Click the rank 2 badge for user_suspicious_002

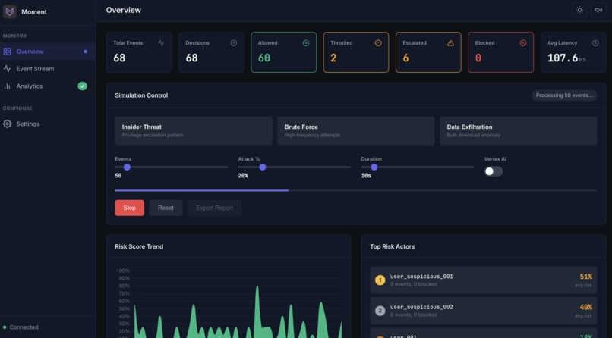(x=380, y=311)
